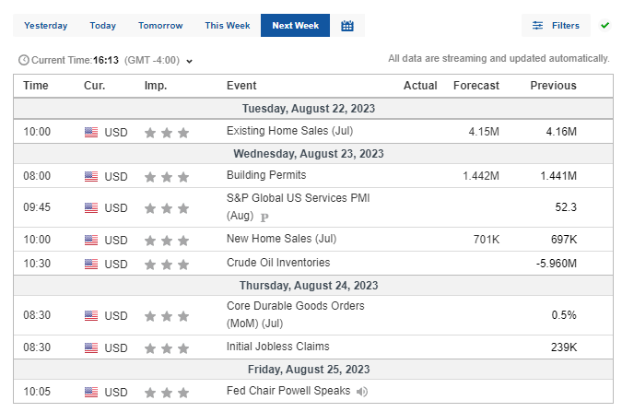Select the Next Week tab
Viewport: 622px width, 412px height.
pyautogui.click(x=295, y=26)
